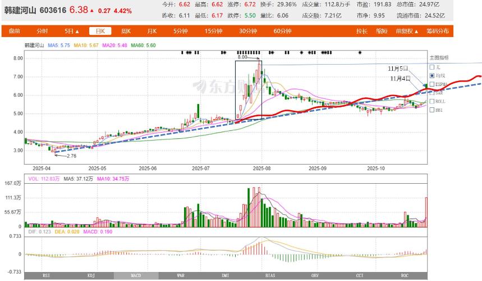
Task: Click the MA20: 5.48 legend label
Action: click(x=114, y=46)
